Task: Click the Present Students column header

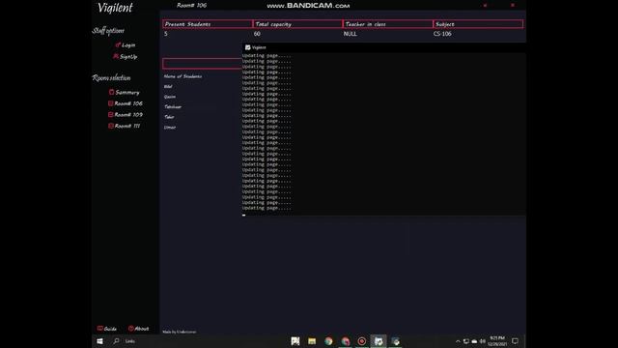Action: [x=208, y=24]
